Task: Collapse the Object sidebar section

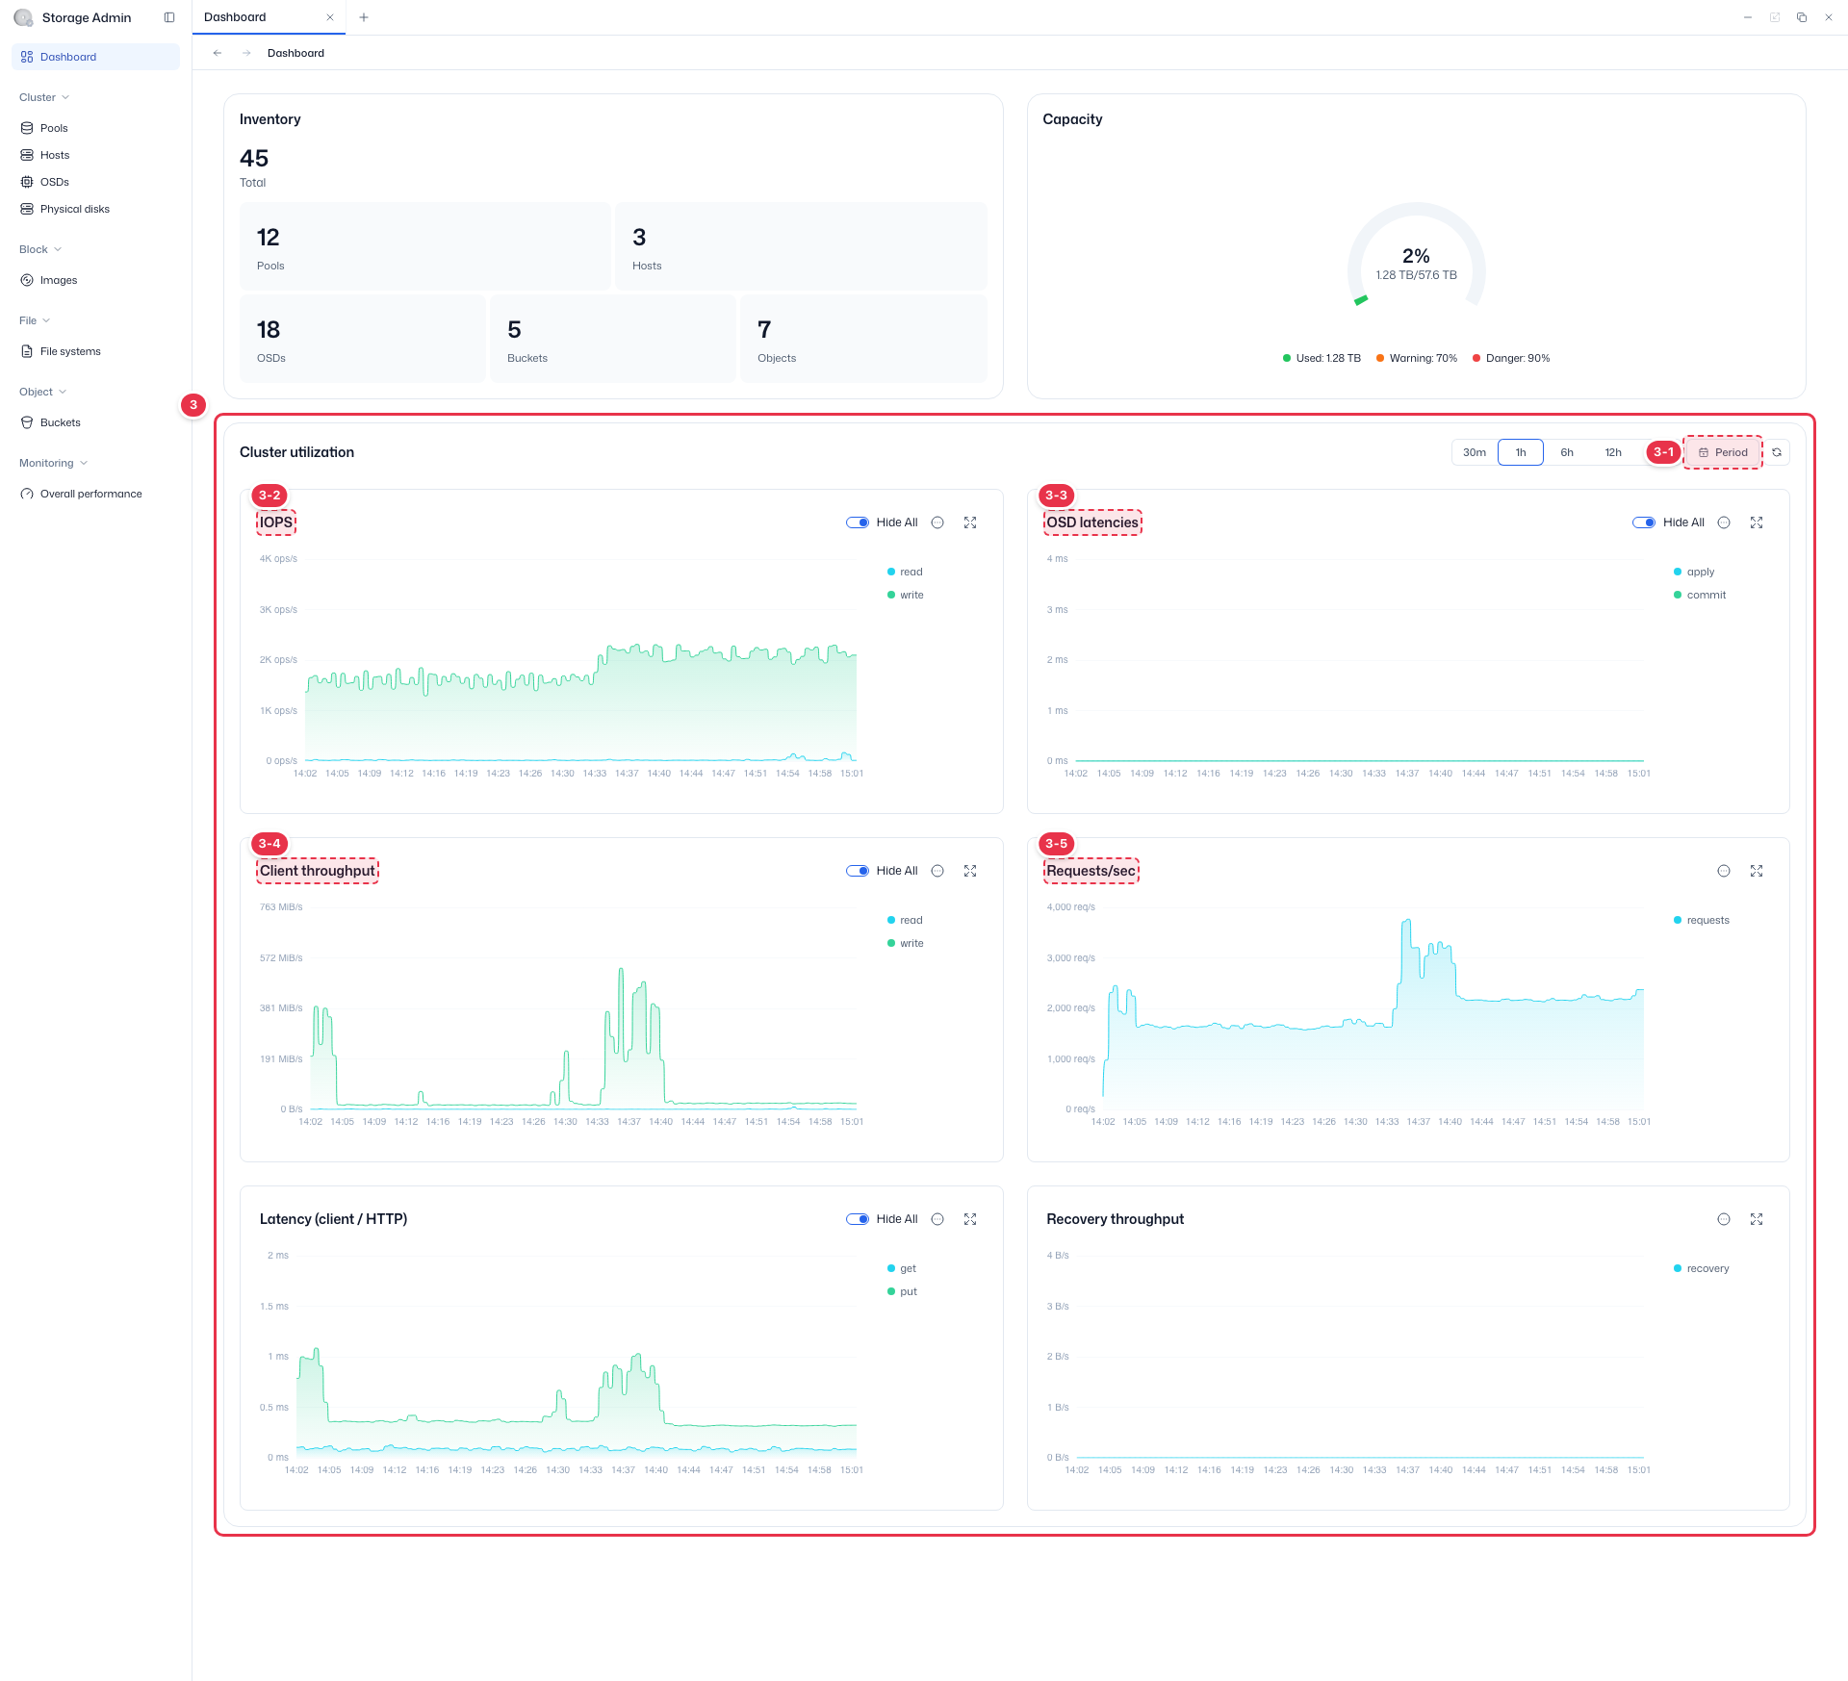Action: pyautogui.click(x=43, y=392)
